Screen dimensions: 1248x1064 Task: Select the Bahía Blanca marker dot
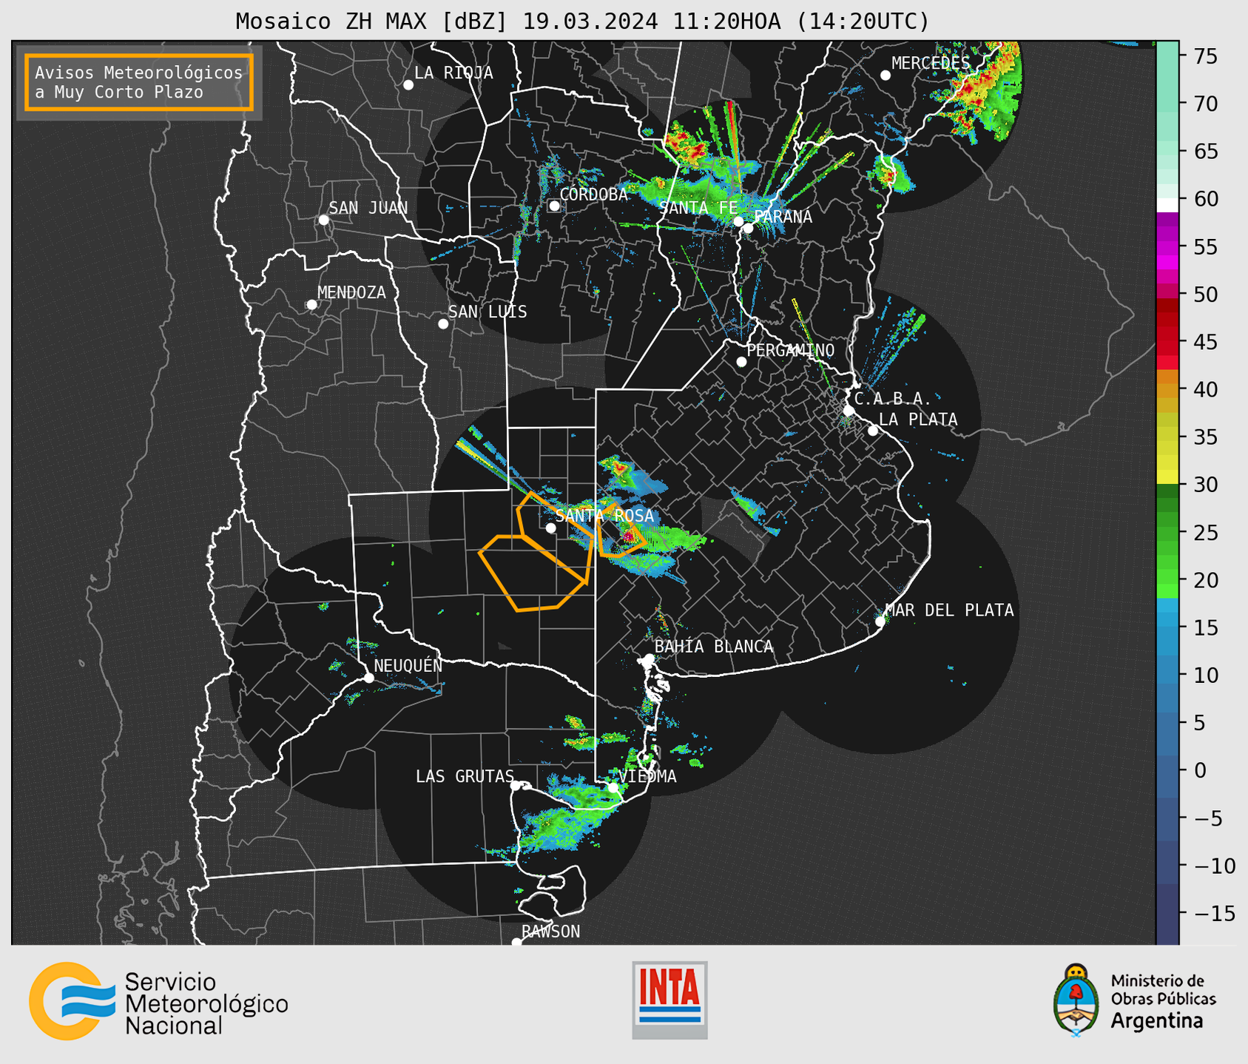point(649,659)
